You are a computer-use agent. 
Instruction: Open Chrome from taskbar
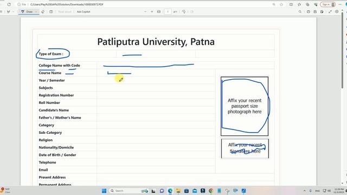coord(211,191)
